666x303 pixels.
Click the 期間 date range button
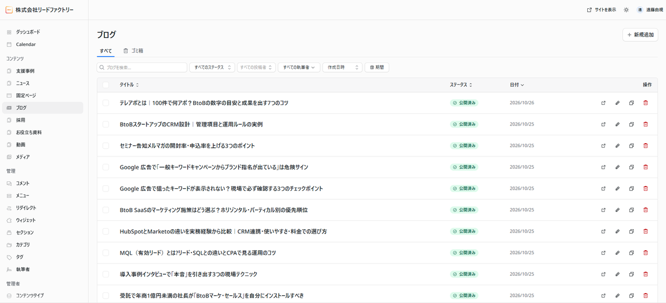[377, 67]
